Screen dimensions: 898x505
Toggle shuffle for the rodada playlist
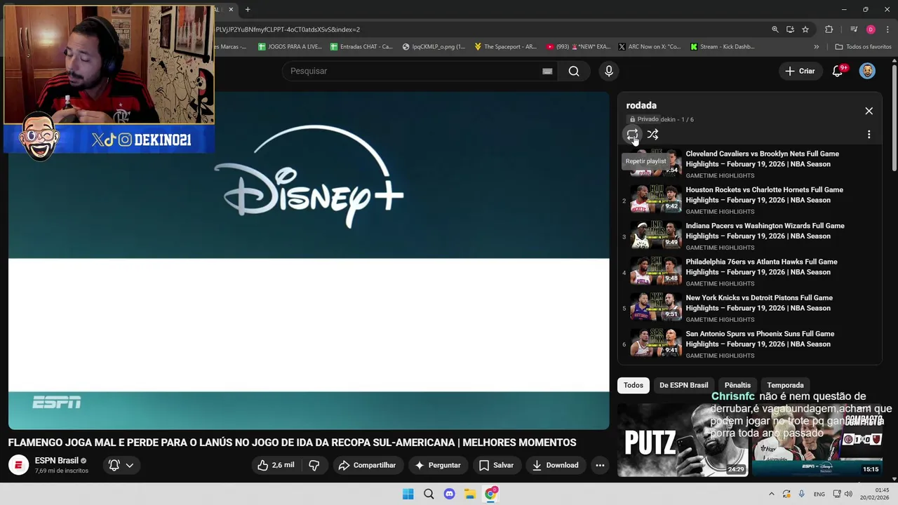tap(652, 134)
